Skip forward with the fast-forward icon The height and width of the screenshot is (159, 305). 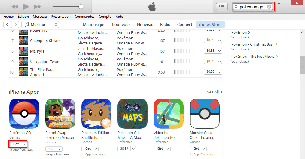click(x=38, y=7)
